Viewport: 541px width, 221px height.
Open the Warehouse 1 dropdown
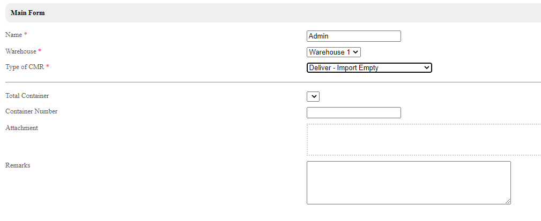tap(334, 52)
